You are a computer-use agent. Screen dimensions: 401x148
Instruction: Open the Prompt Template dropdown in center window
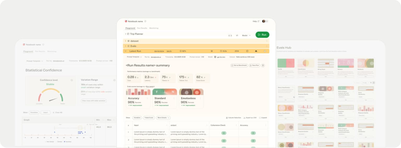(134, 57)
